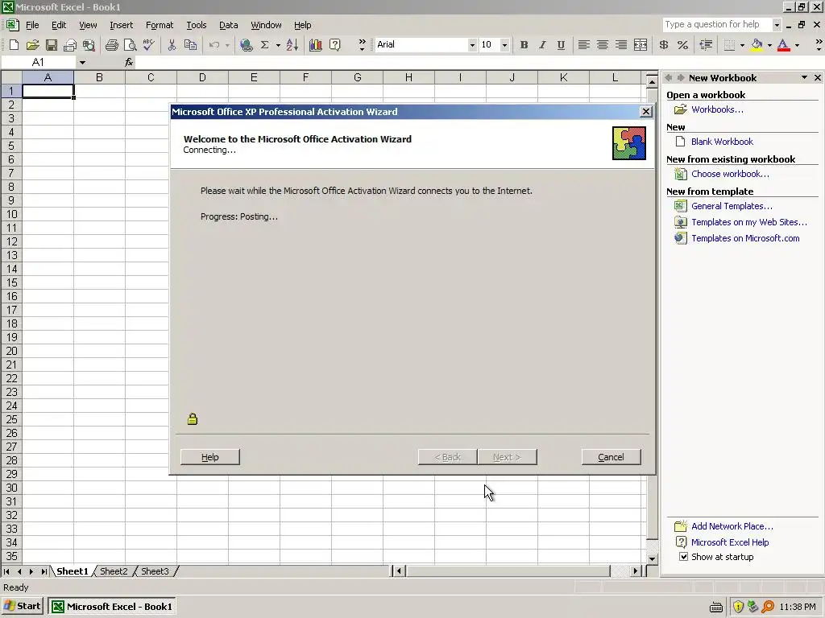Open the Edit menu
This screenshot has height=618, width=825.
pos(58,25)
